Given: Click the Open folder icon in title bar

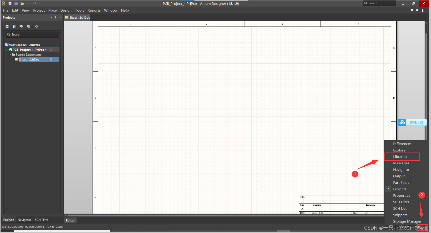Looking at the screenshot, I should point(22,3).
